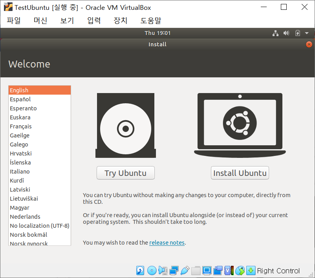This screenshot has width=315, height=278.
Task: Click the VirtualBox window resize grip
Action: point(311,274)
